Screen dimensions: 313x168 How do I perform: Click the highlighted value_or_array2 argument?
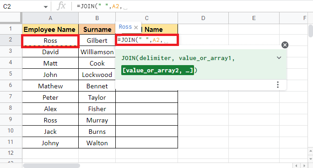[x=157, y=70]
